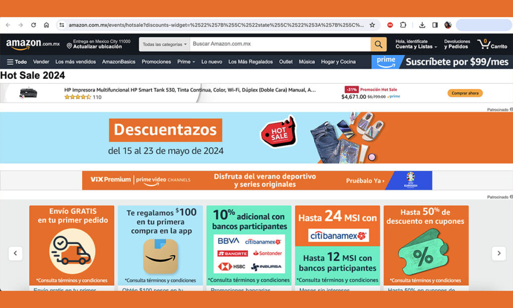Open the HP Impresora Multifuncional title link
Screen dimensions: 513x308
point(190,90)
